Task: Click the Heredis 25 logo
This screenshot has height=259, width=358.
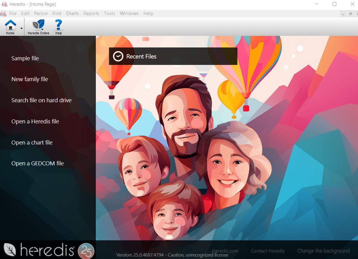Action: (49, 250)
